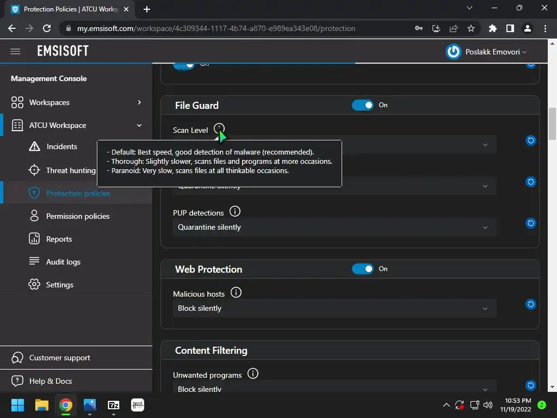
Task: View Audit logs
Action: coord(63,262)
